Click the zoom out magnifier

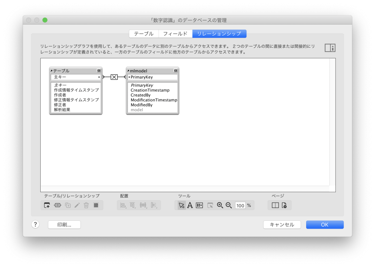[229, 205]
